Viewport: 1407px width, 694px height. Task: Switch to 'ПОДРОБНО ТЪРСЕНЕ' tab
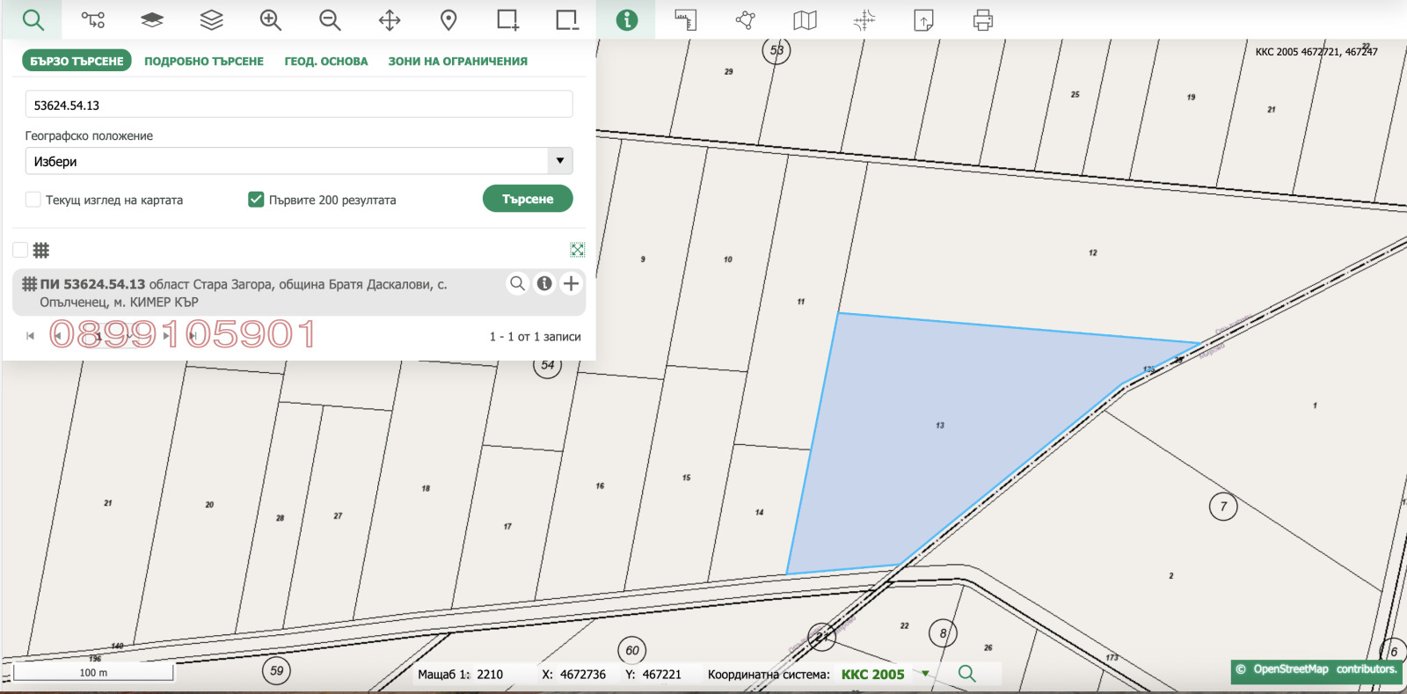pyautogui.click(x=204, y=62)
